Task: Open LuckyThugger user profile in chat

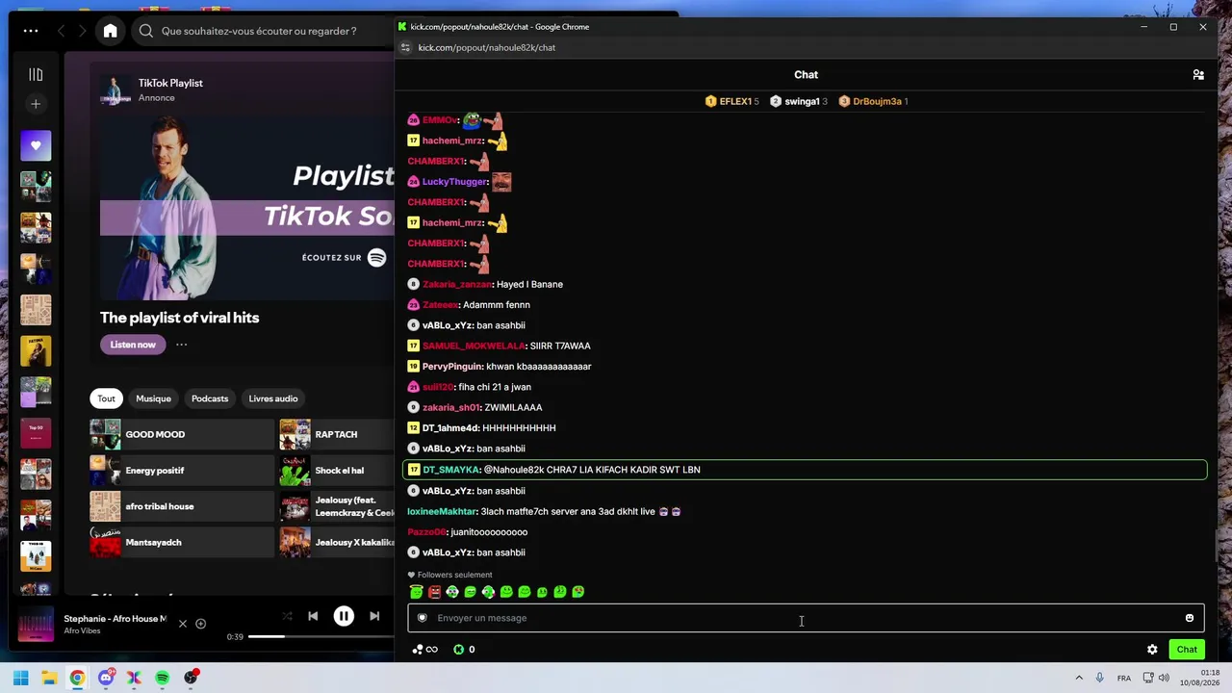Action: click(455, 182)
